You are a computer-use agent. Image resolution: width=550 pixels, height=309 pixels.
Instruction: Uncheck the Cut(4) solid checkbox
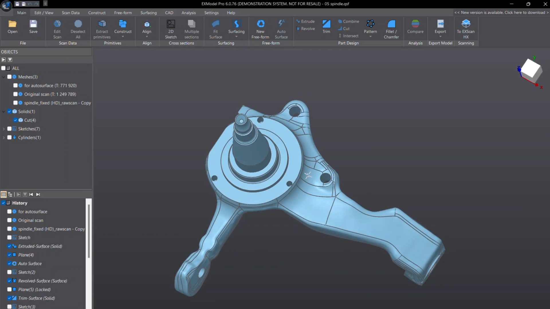click(15, 120)
